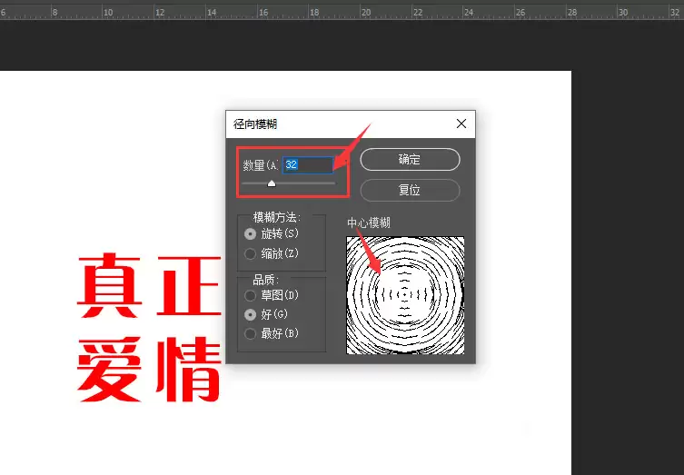Click the 复位 reset button
684x475 pixels.
coord(410,190)
